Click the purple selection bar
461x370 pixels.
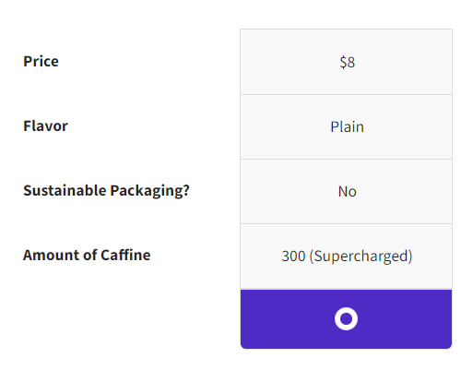(x=346, y=319)
